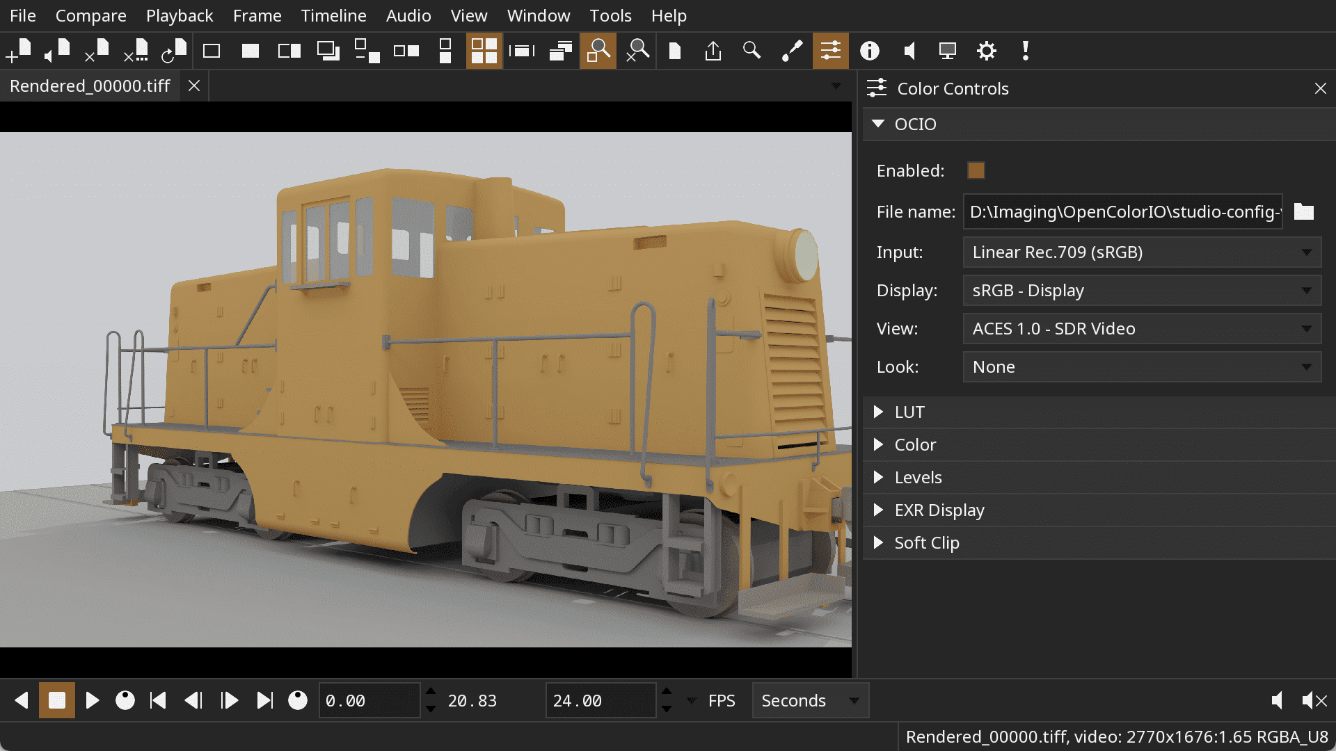Image resolution: width=1336 pixels, height=751 pixels.
Task: Open the logs with exclamation icon
Action: (x=1025, y=50)
